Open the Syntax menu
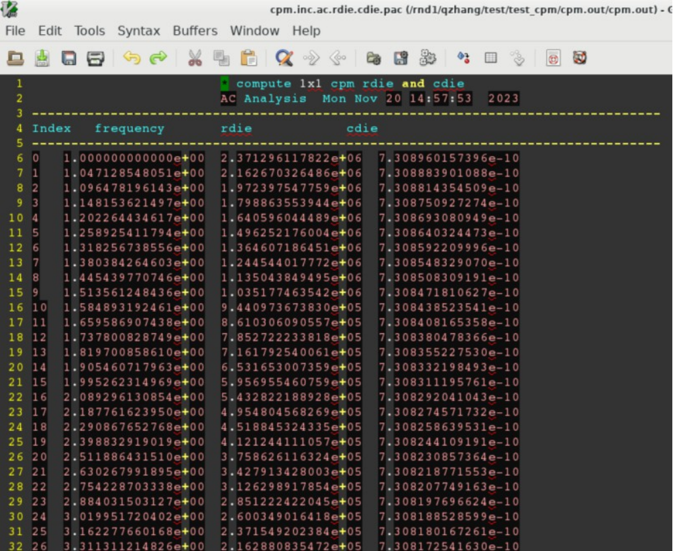 point(139,31)
